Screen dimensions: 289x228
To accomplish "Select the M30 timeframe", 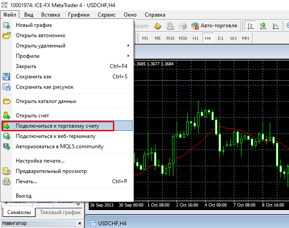I will 183,39.
